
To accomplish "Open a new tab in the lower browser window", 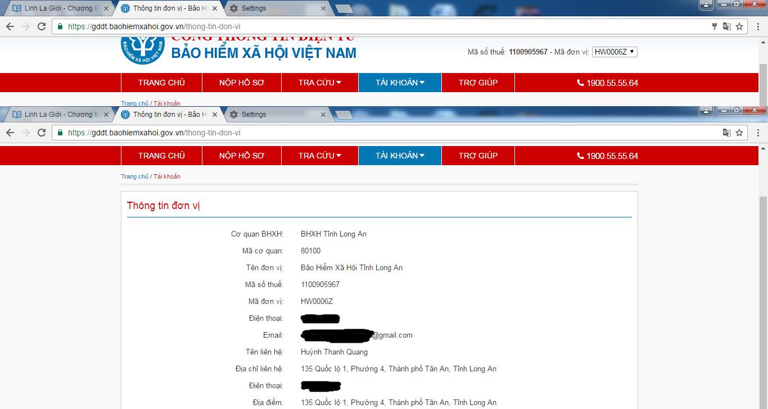I will (344, 115).
